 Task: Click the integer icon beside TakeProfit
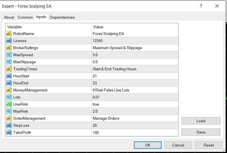click(x=9, y=132)
